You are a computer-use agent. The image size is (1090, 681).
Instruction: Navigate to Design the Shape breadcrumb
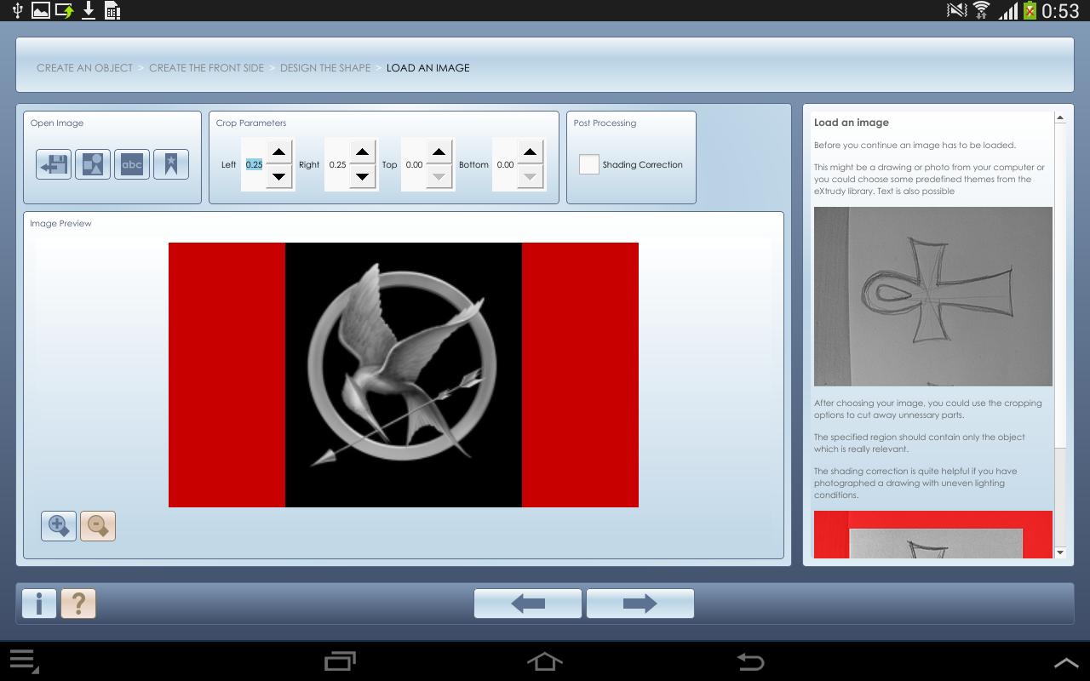pos(325,68)
